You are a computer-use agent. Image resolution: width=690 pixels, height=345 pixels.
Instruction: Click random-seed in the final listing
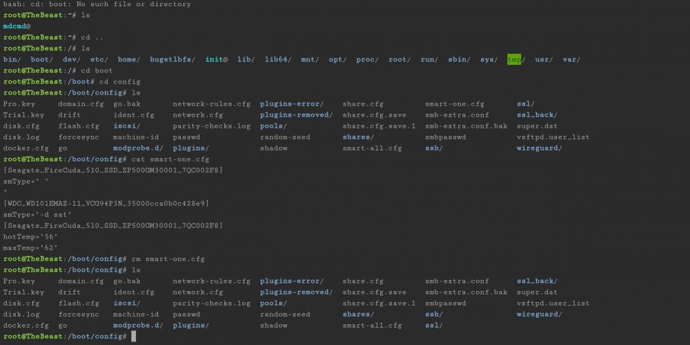click(285, 314)
